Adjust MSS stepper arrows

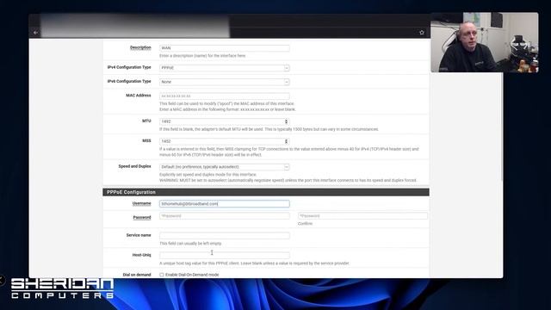point(287,141)
